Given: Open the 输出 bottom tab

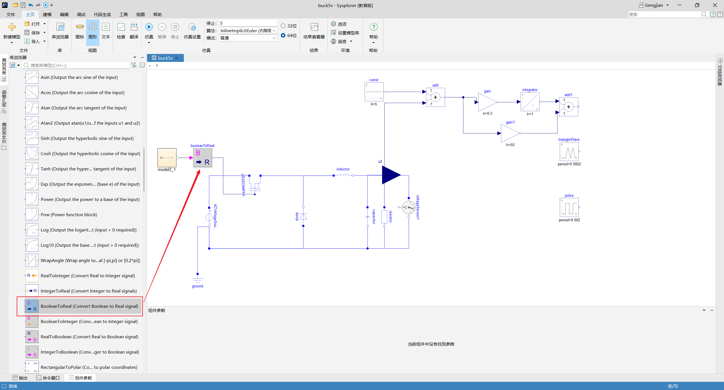Looking at the screenshot, I should pyautogui.click(x=20, y=378).
